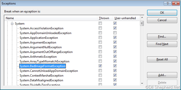This screenshot has height=90, width=181.
Task: Enable Thrown for System.ContextMarshalException
Action: (x=100, y=75)
